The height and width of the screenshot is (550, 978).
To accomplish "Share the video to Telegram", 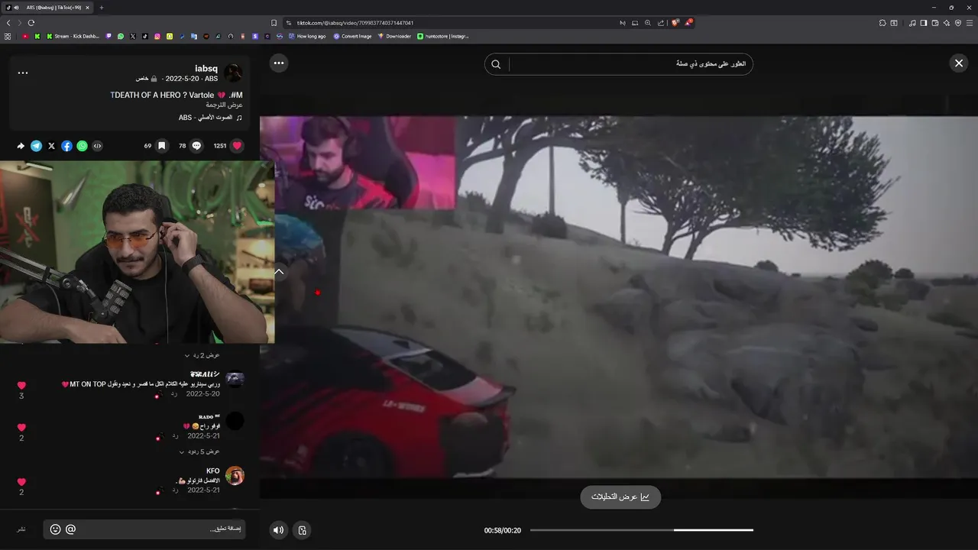I will [36, 146].
